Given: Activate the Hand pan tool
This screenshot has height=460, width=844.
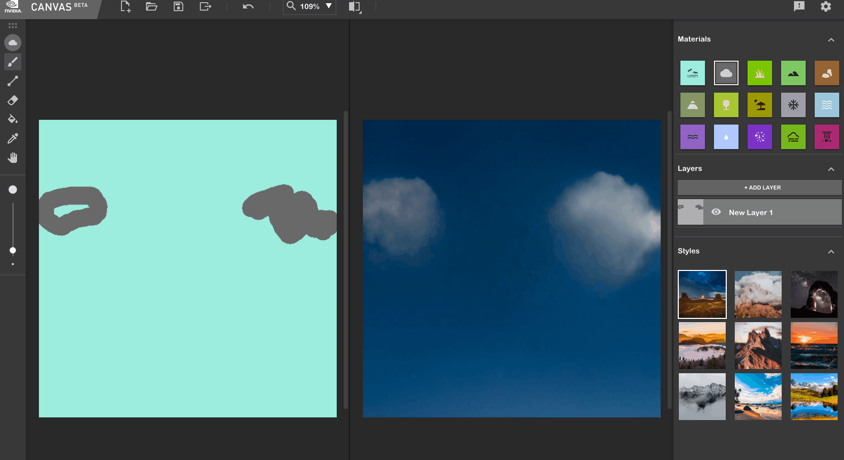Looking at the screenshot, I should tap(13, 158).
